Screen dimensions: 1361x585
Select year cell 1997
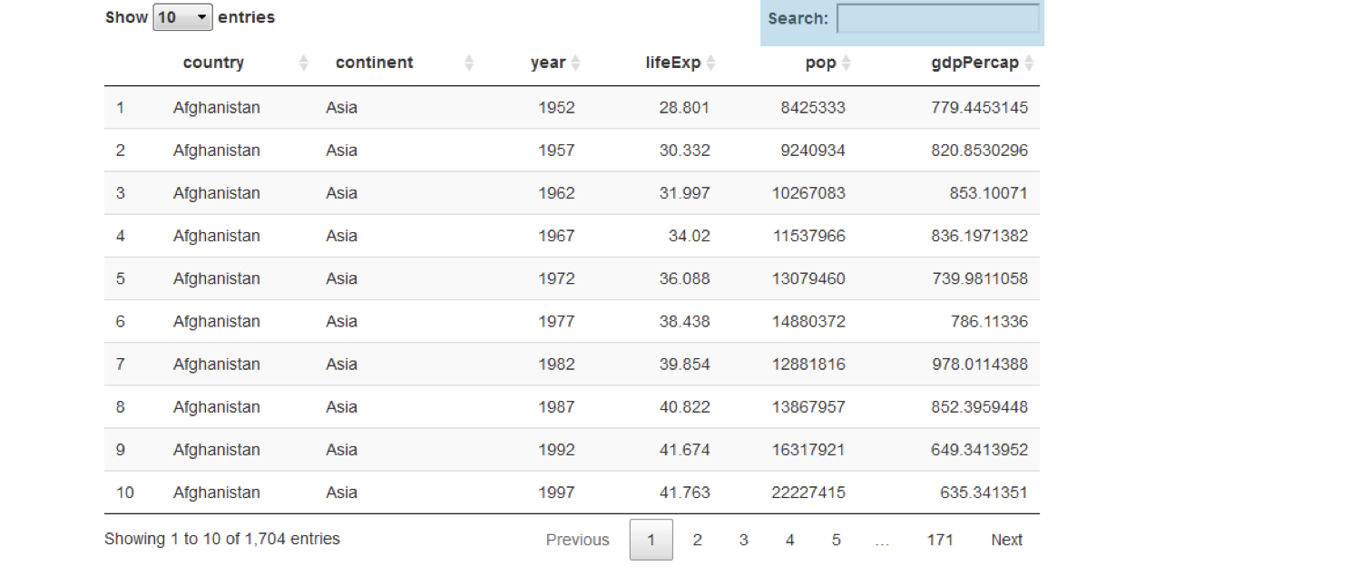pyautogui.click(x=556, y=492)
